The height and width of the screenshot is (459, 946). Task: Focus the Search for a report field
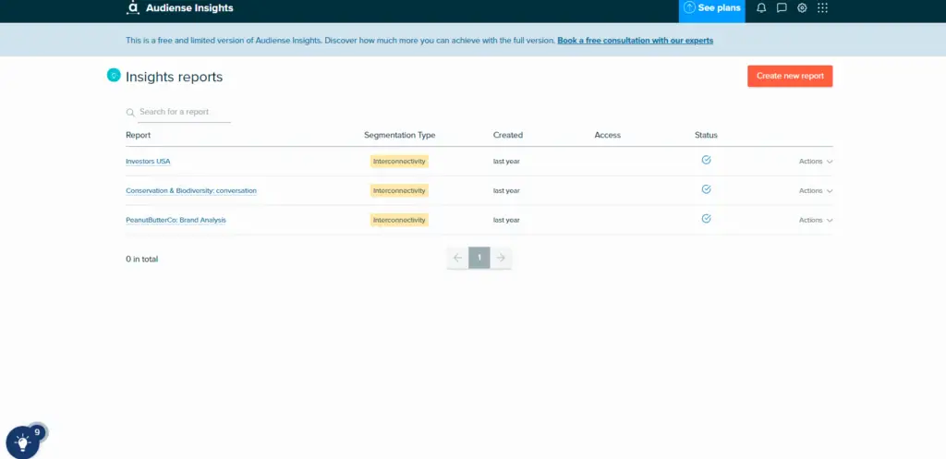click(x=184, y=112)
